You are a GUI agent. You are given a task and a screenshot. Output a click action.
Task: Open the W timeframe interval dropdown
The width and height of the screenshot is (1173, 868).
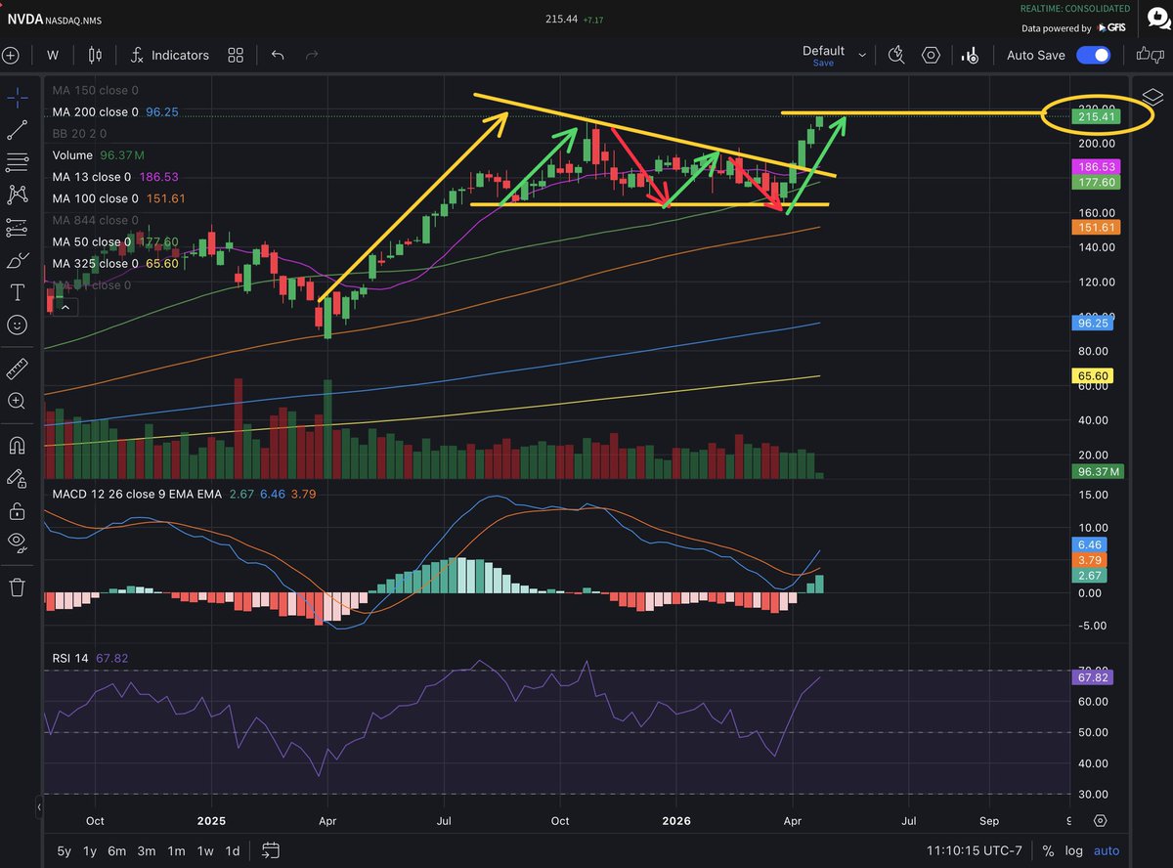point(53,55)
